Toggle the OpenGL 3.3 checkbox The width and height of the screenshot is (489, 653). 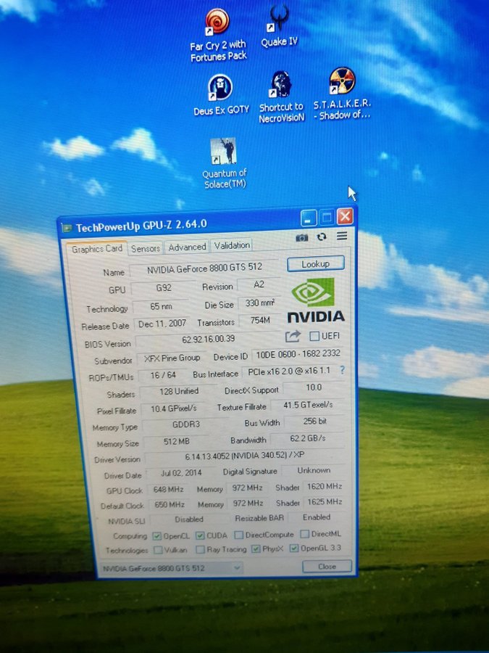tap(294, 548)
